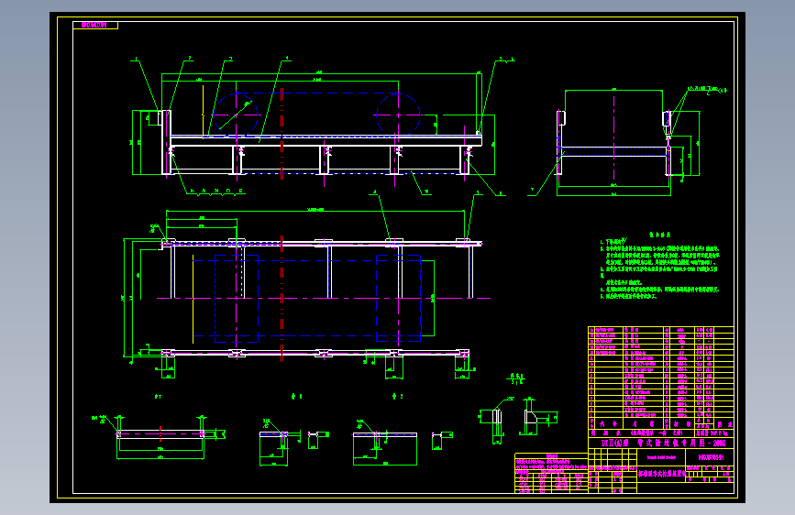Screen dimensions: 795x515
Task: Click the yellow parts list table
Action: [x=661, y=378]
